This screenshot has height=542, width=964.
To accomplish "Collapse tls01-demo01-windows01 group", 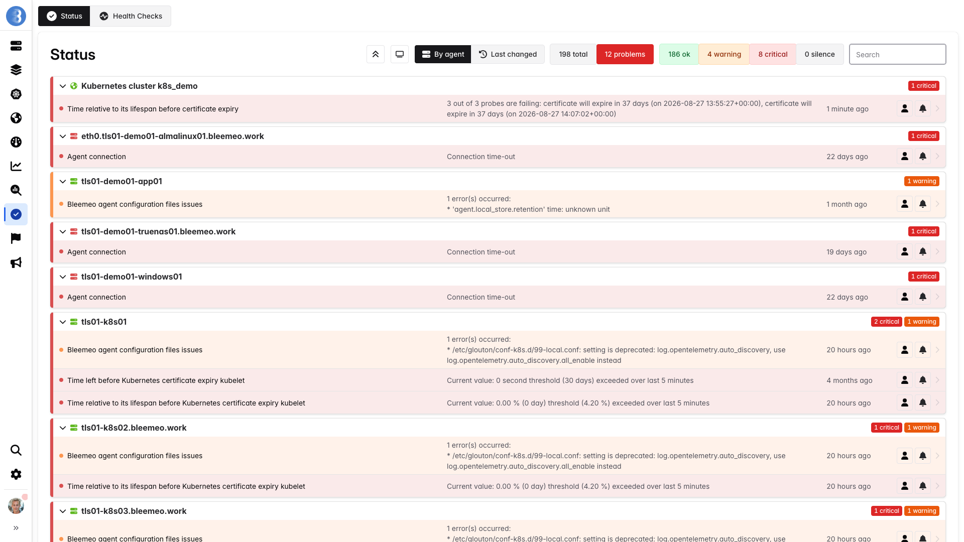I will click(63, 277).
